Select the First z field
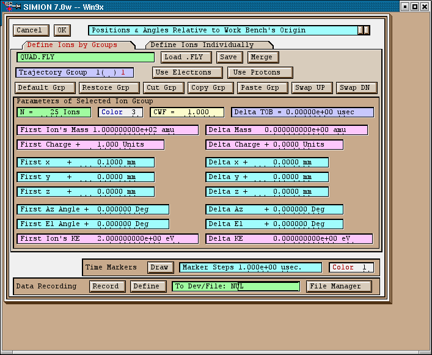The width and height of the screenshot is (432, 355). pyautogui.click(x=86, y=192)
